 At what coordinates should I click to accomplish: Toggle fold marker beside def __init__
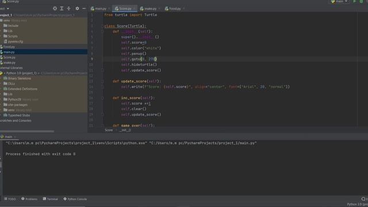click(x=102, y=32)
